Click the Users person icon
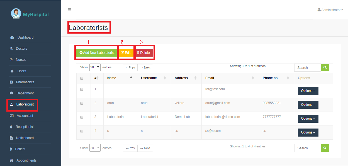Viewport: 348px width, 166px height. 12,71
